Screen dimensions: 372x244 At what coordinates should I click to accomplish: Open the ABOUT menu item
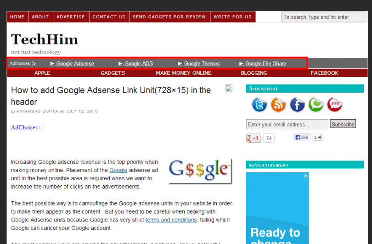click(x=40, y=17)
